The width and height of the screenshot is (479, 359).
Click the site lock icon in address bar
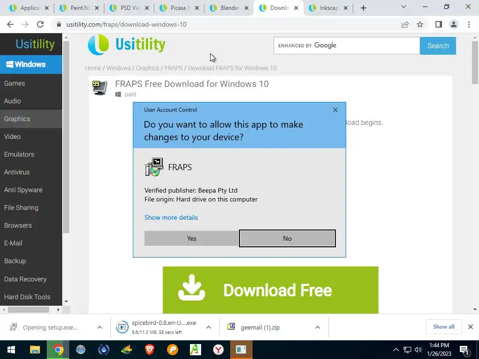click(x=59, y=24)
